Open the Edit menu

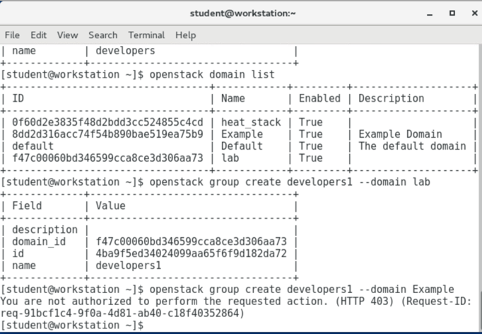tap(38, 35)
